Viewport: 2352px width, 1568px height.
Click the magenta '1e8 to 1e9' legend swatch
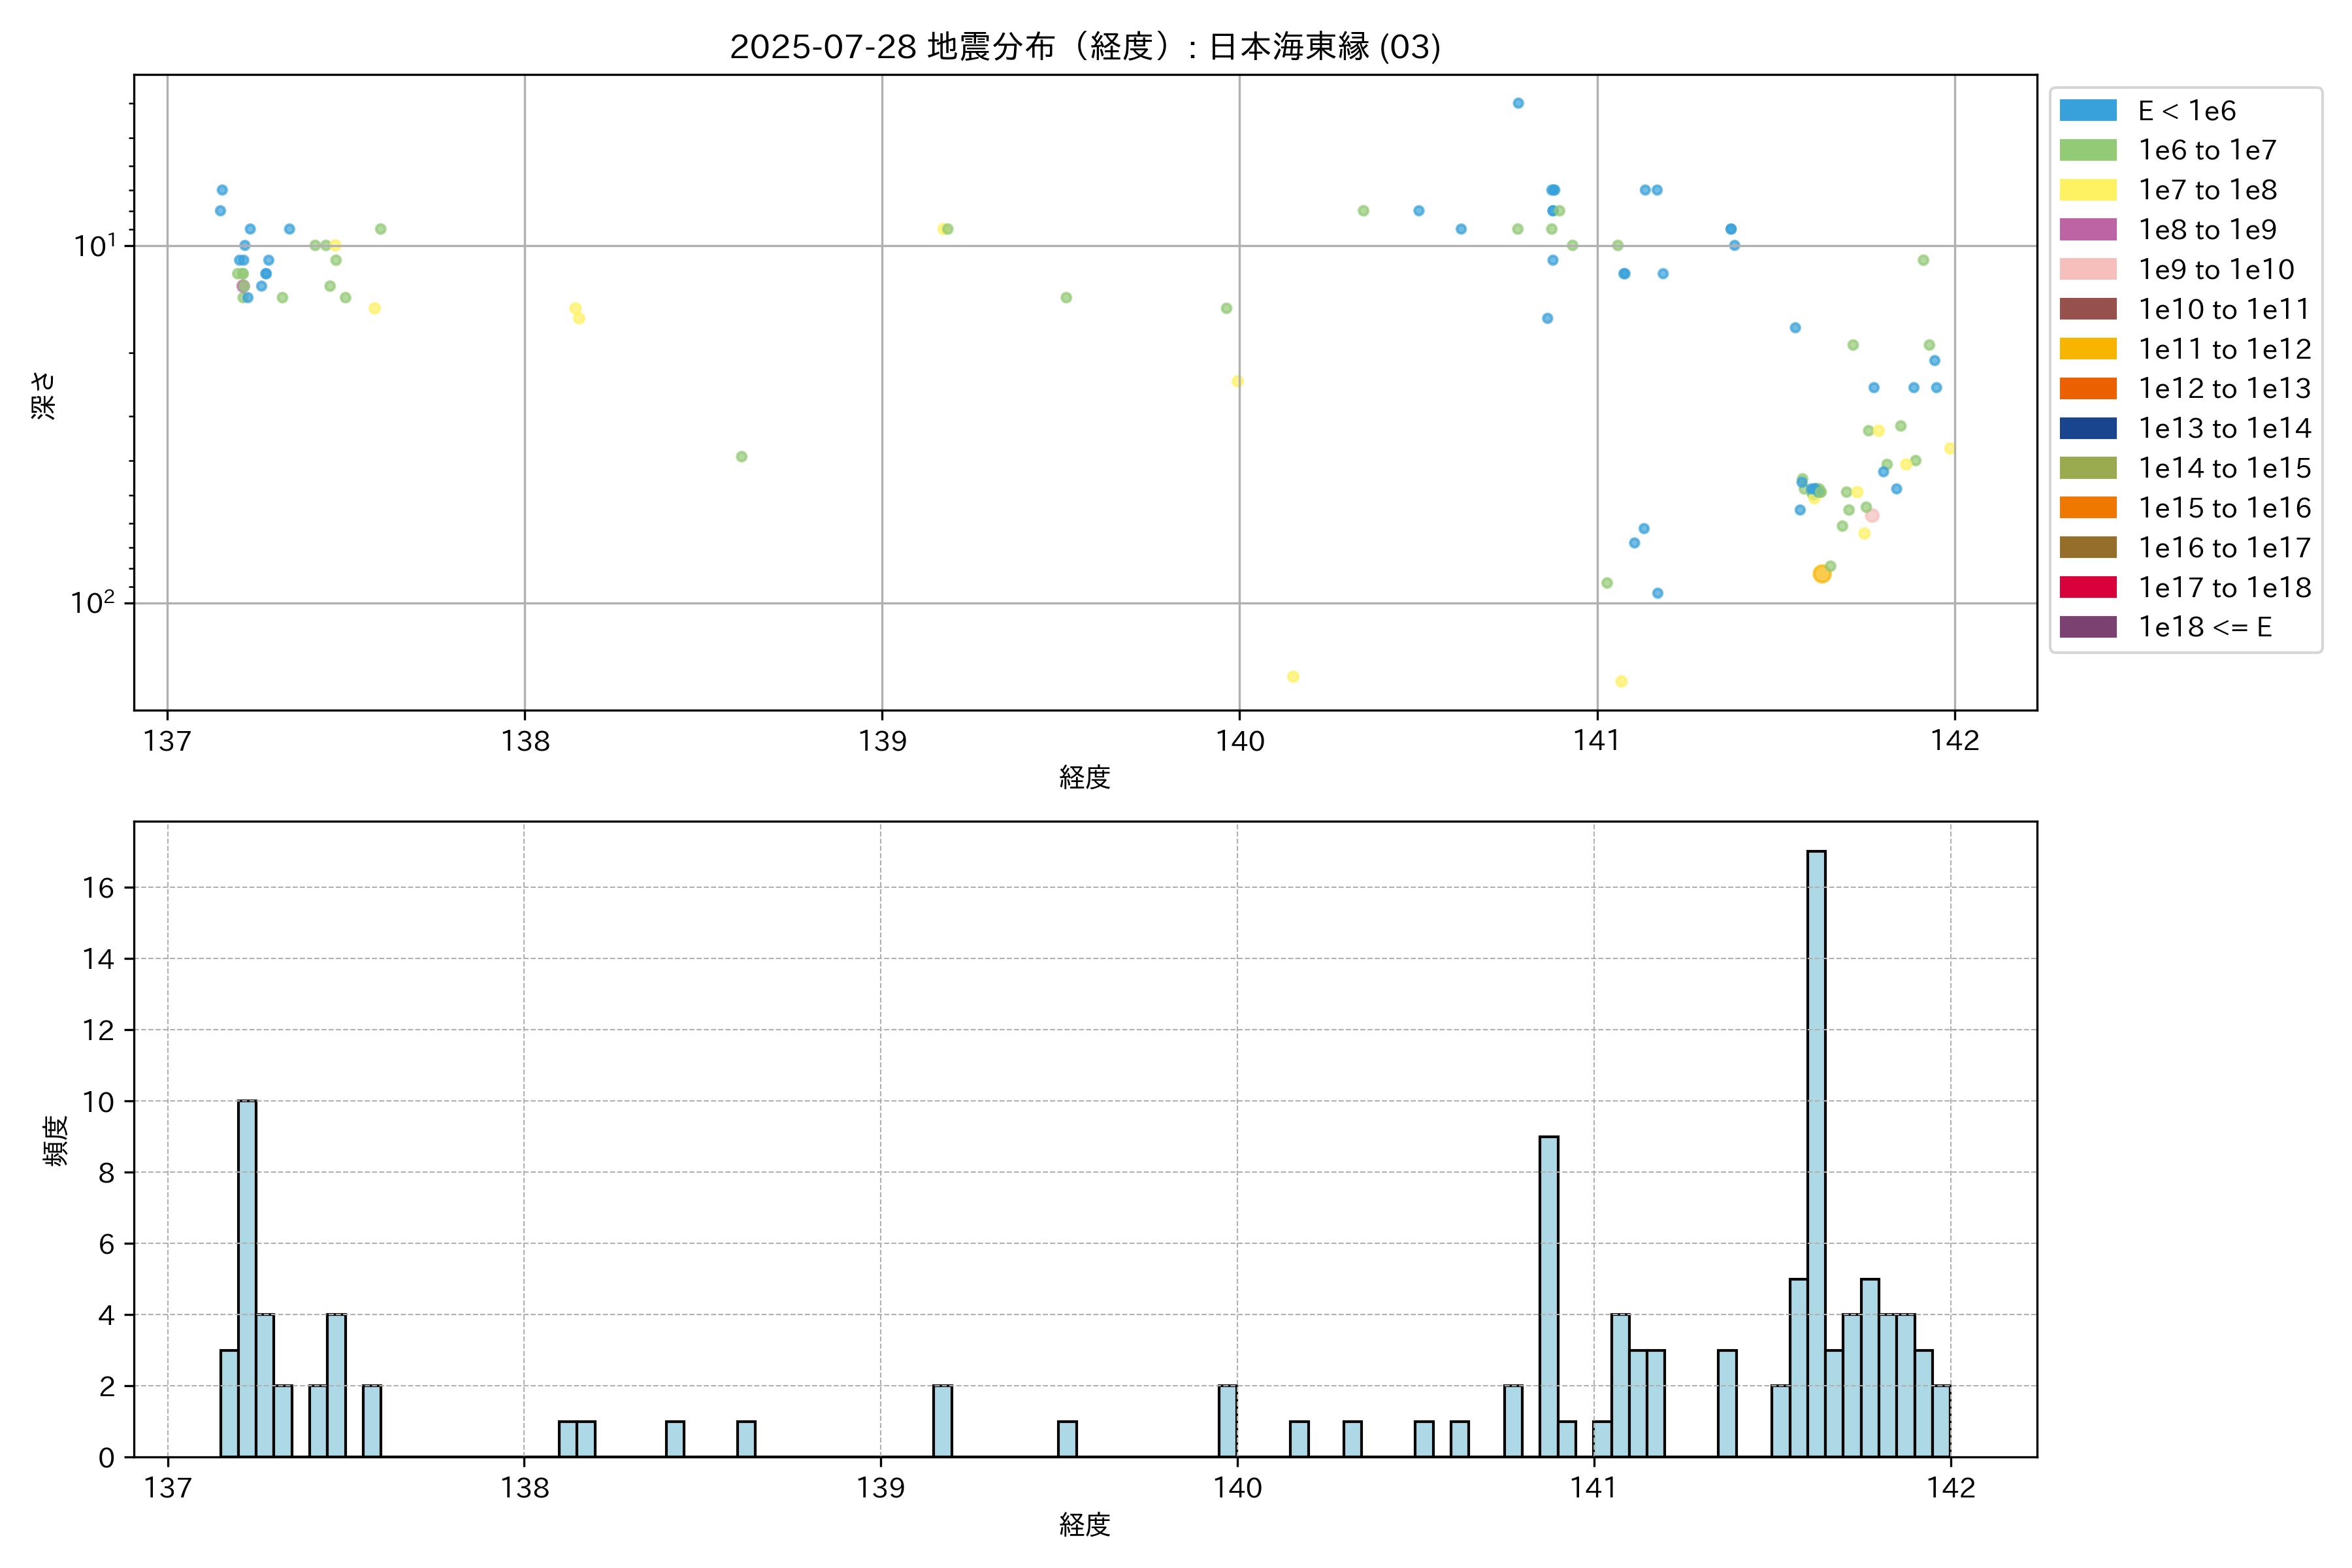(2088, 230)
